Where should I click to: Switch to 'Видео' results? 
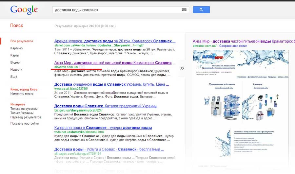[15, 62]
